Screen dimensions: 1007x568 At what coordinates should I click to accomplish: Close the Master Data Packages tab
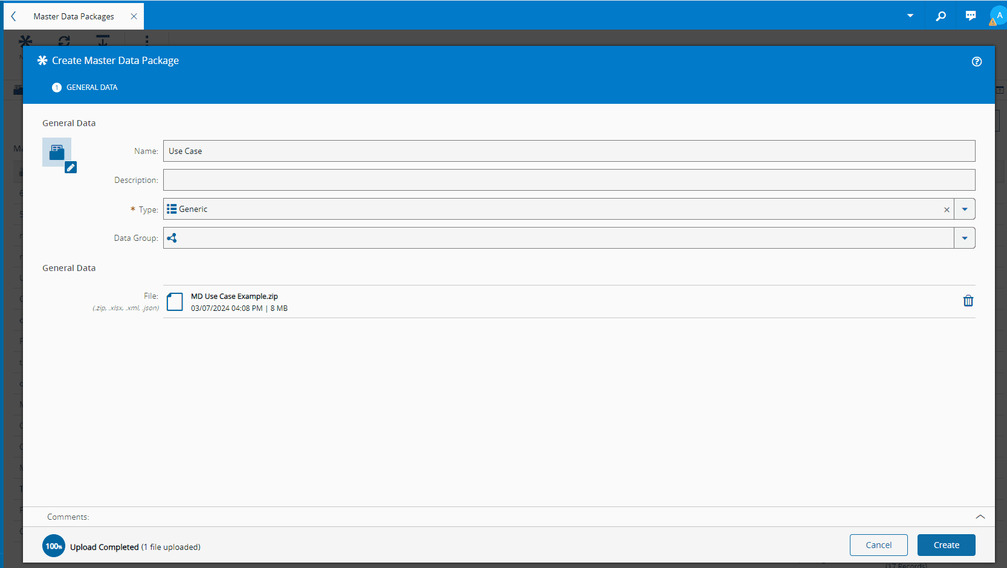pyautogui.click(x=134, y=16)
